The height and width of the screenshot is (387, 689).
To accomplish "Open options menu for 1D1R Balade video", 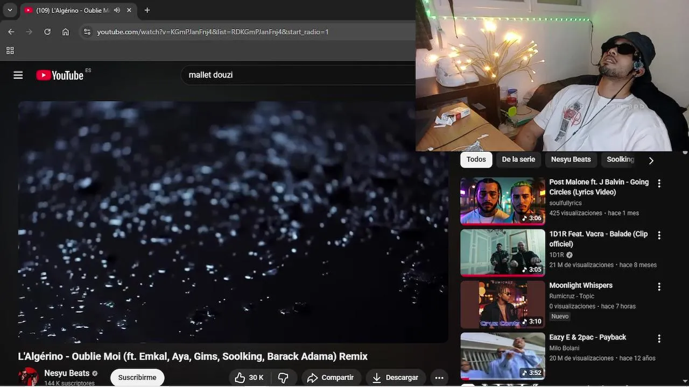I will tap(659, 235).
